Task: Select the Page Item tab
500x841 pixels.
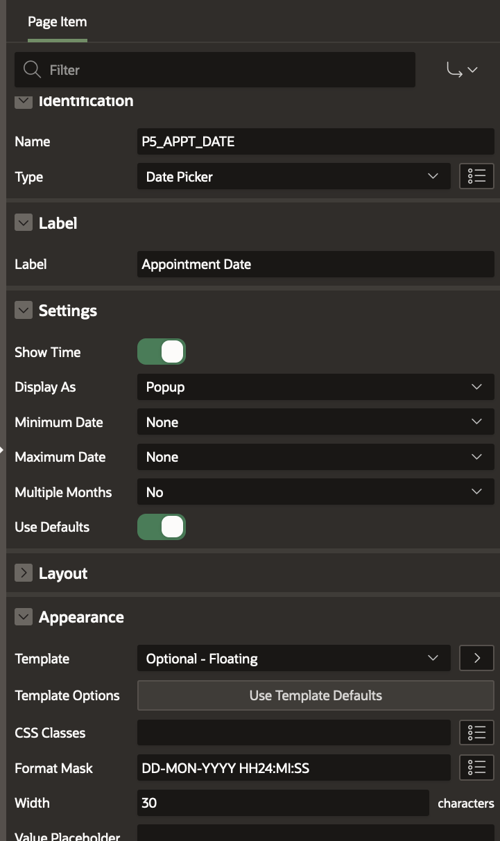Action: (x=57, y=22)
